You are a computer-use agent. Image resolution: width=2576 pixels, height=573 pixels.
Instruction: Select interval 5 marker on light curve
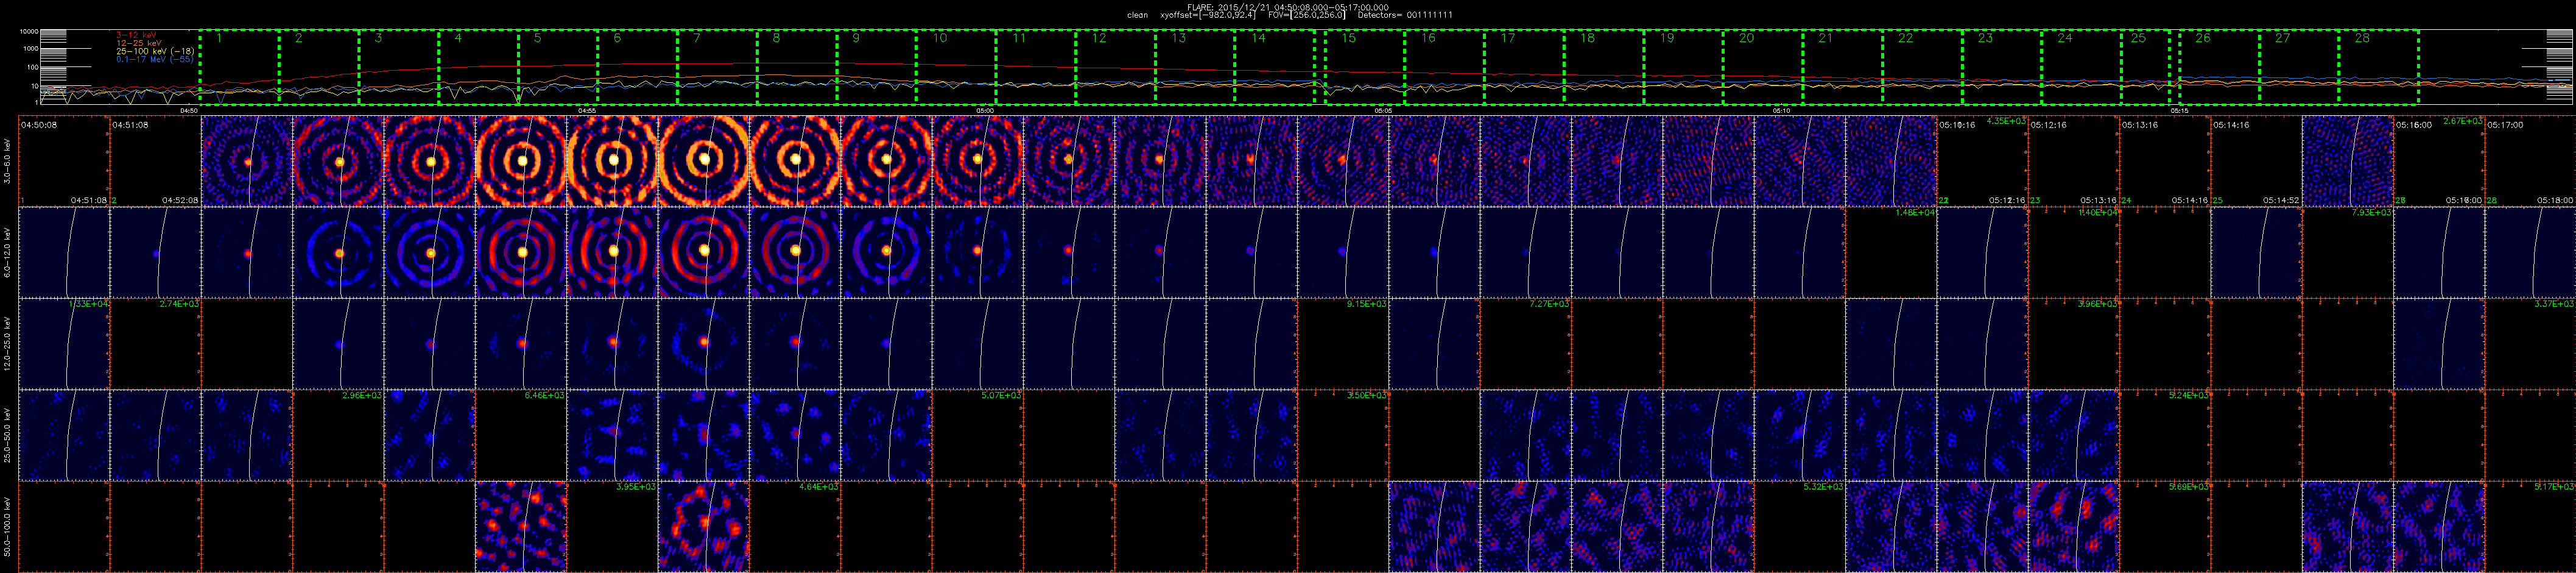pyautogui.click(x=537, y=38)
